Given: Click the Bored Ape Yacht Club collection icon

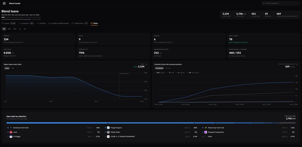Looking at the screenshot, I should pyautogui.click(x=11, y=128).
